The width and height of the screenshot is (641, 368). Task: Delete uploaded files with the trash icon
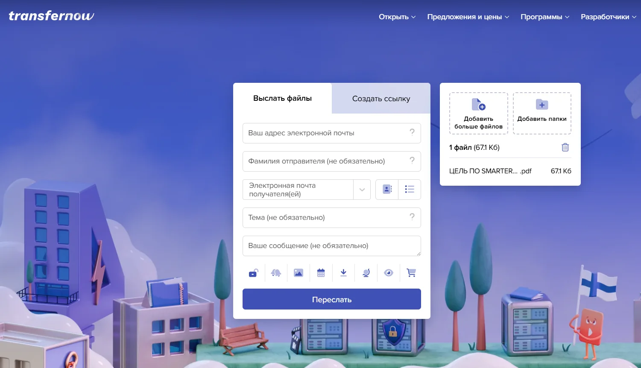565,147
